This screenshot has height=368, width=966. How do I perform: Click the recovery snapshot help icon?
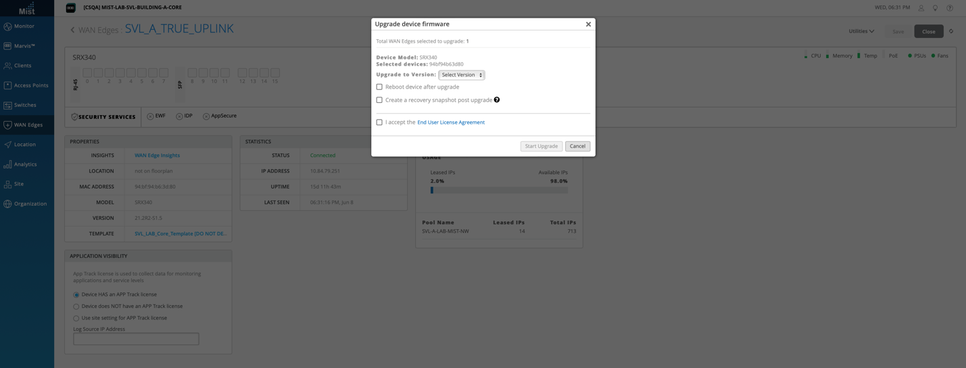click(497, 99)
